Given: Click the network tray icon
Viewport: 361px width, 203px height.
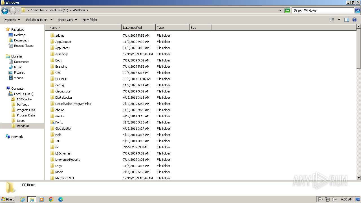Looking at the screenshot, I should [x=327, y=199].
